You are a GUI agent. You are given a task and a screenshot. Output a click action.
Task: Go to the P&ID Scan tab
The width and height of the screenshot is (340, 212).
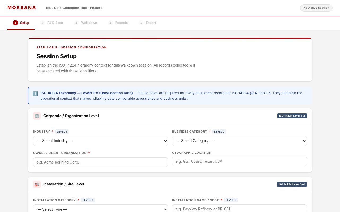point(52,23)
